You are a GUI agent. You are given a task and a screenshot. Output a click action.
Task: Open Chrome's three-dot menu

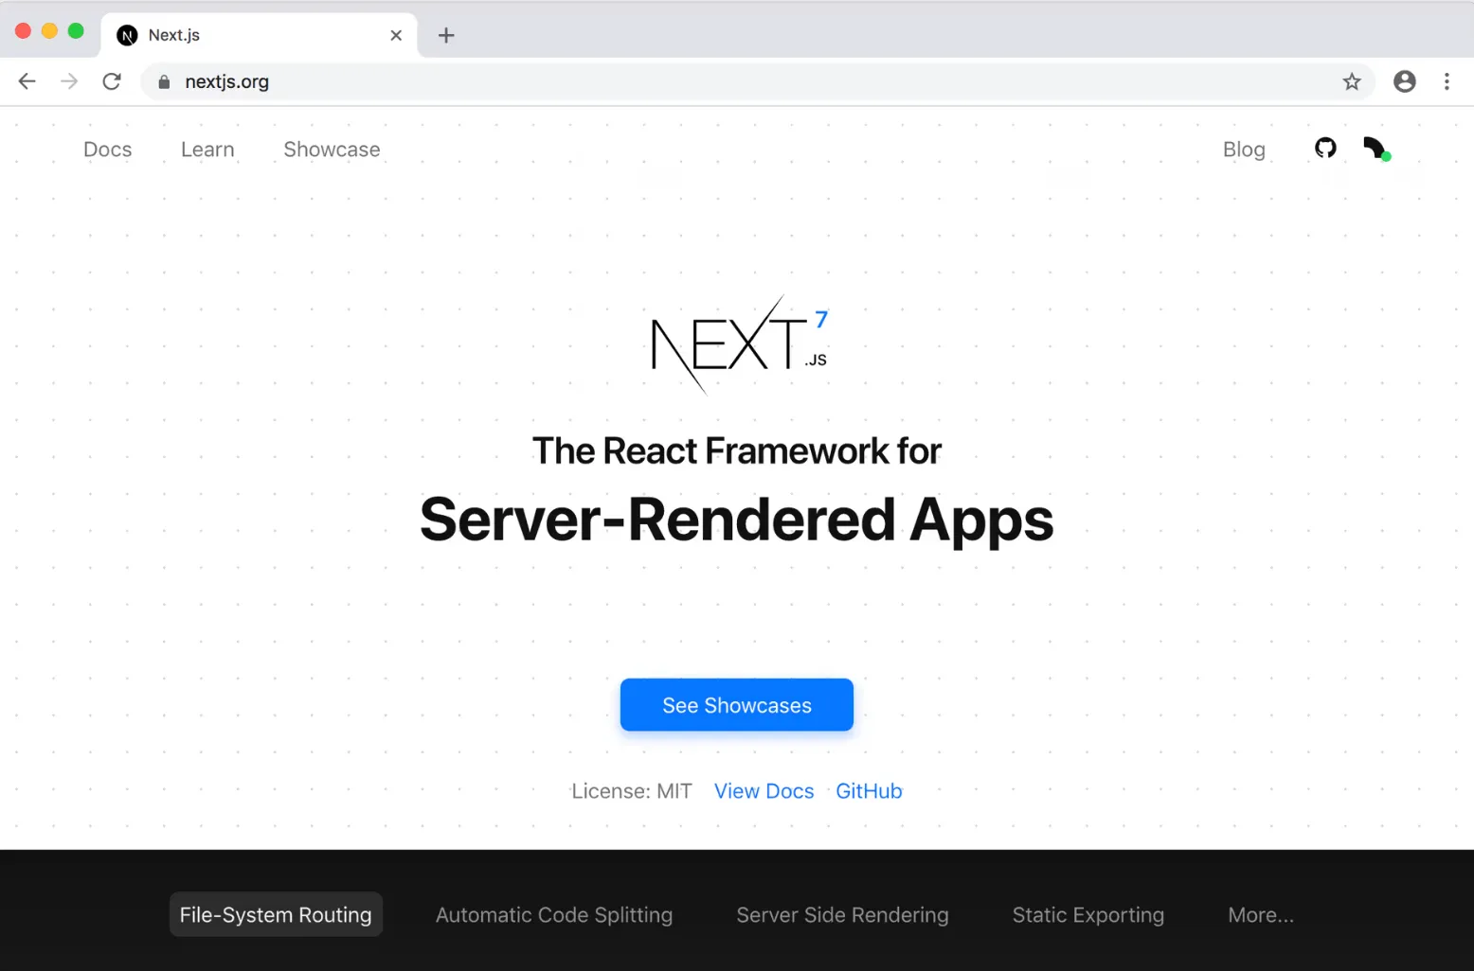tap(1447, 82)
